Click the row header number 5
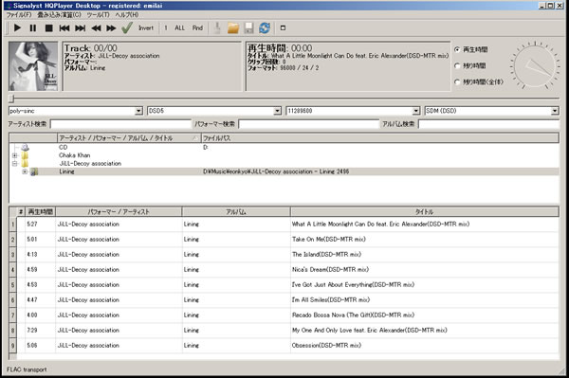 (x=12, y=285)
